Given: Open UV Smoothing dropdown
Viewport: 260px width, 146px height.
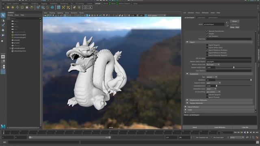Looking at the screenshot, I should pyautogui.click(x=213, y=92).
